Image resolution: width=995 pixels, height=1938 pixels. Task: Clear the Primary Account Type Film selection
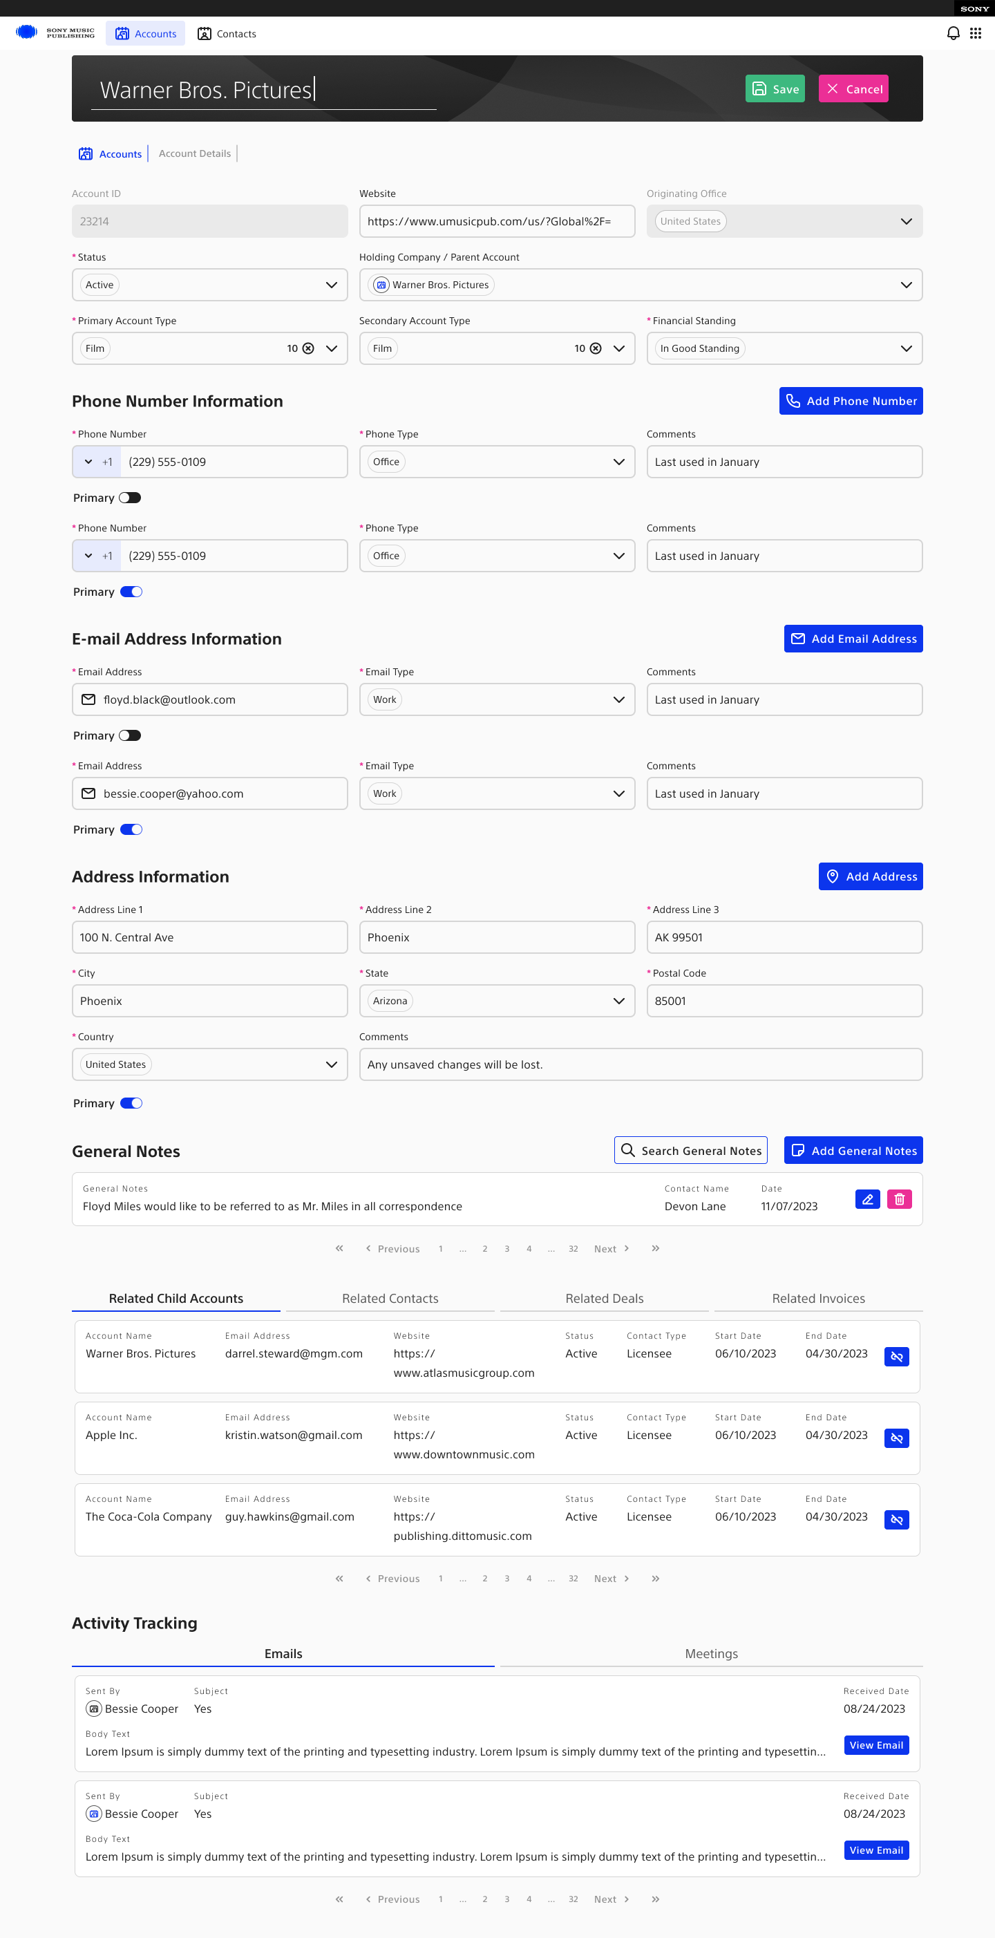pos(308,348)
